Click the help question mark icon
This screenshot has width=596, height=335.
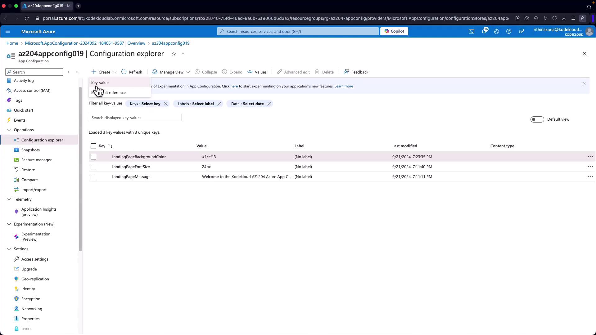(508, 31)
